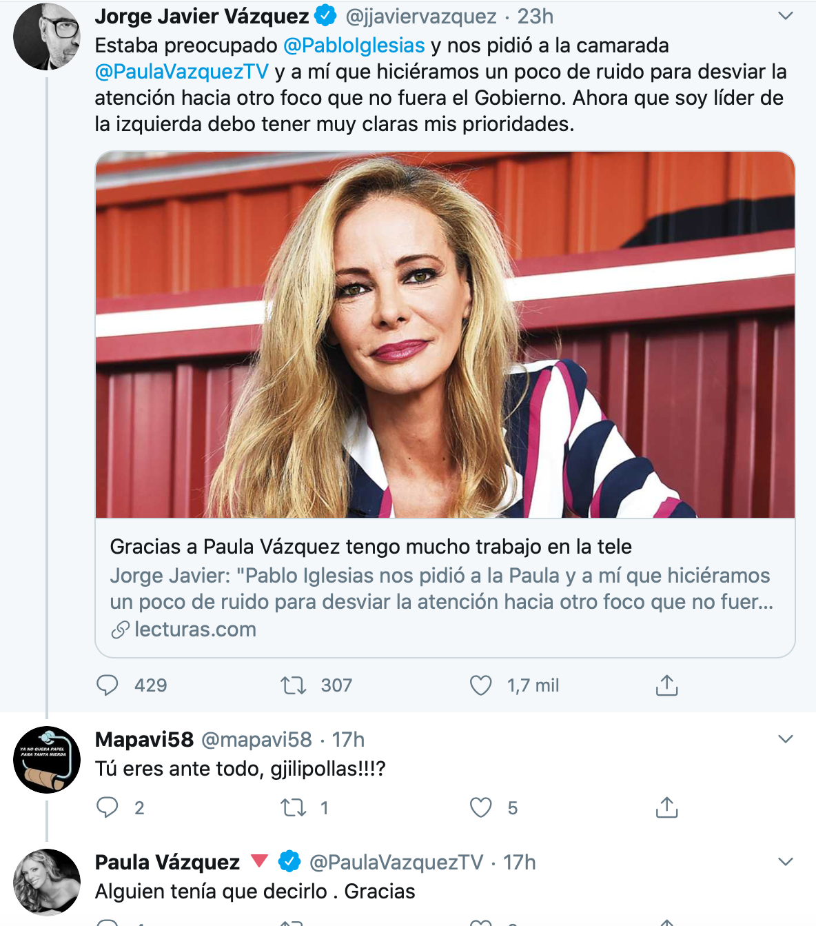Open more options for Jorge Javier's tweet
Viewport: 816px width, 926px height.
point(785,16)
